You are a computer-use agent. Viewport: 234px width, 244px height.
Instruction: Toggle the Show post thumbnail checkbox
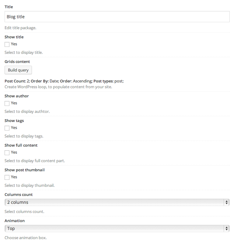click(x=7, y=177)
